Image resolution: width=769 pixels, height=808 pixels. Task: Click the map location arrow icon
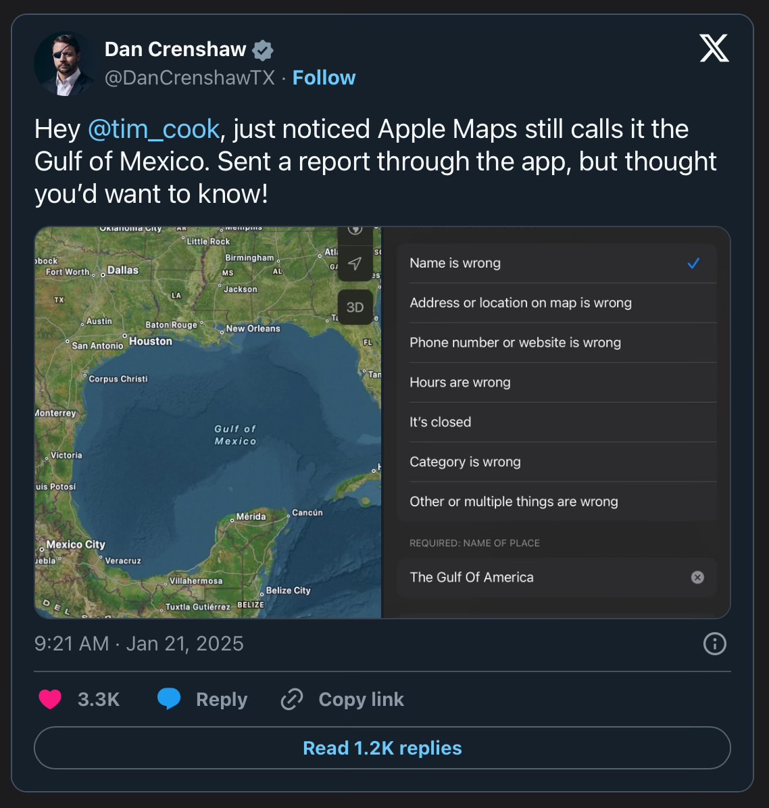(355, 264)
